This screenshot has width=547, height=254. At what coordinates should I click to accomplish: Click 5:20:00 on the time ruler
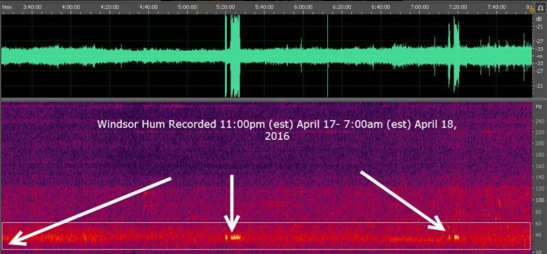pyautogui.click(x=226, y=7)
